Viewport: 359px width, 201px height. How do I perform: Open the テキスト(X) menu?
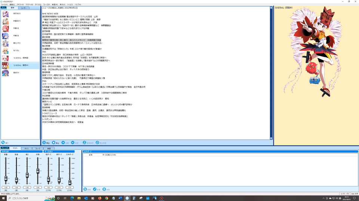coord(20,4)
